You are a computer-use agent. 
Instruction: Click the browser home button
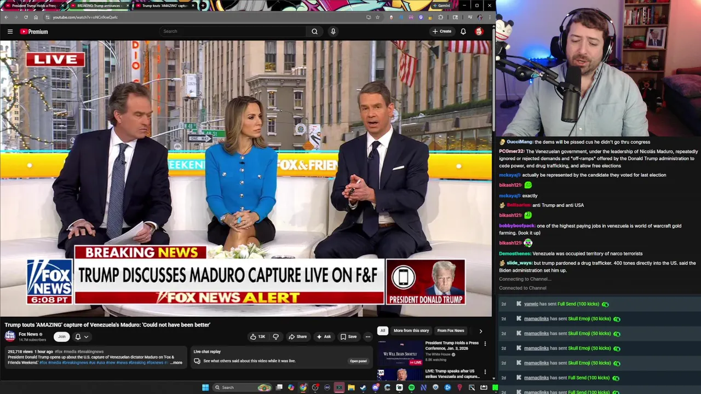click(x=36, y=17)
